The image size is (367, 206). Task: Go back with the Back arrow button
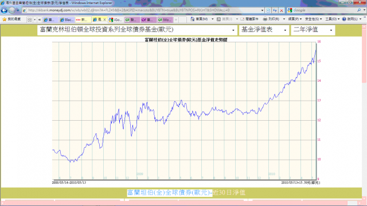[4, 10]
